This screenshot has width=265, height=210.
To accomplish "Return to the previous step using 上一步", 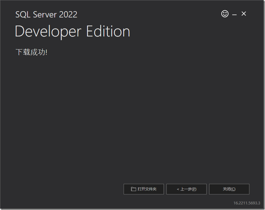I will (x=186, y=189).
